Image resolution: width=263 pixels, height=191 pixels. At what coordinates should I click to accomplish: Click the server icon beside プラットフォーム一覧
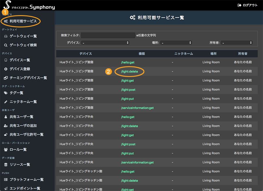tap(6, 180)
